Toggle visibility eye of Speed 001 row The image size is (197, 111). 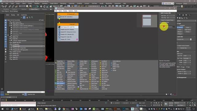10,59
